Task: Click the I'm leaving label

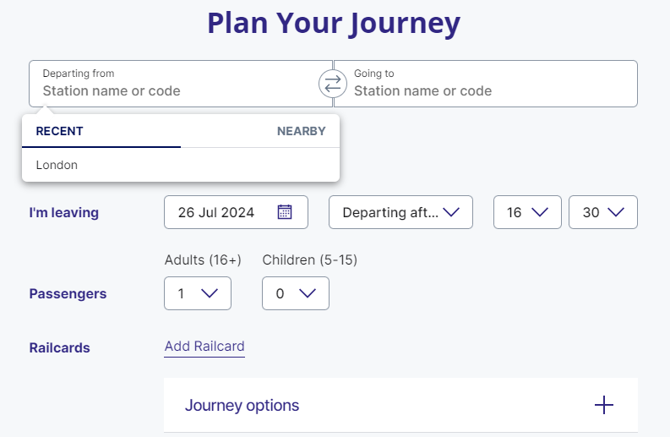Action: click(63, 213)
